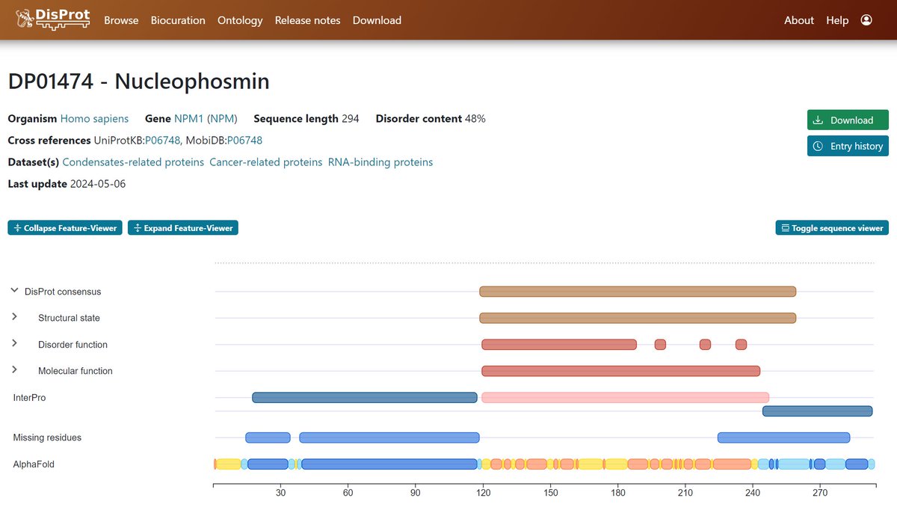Open the Release notes page
897x510 pixels.
307,20
